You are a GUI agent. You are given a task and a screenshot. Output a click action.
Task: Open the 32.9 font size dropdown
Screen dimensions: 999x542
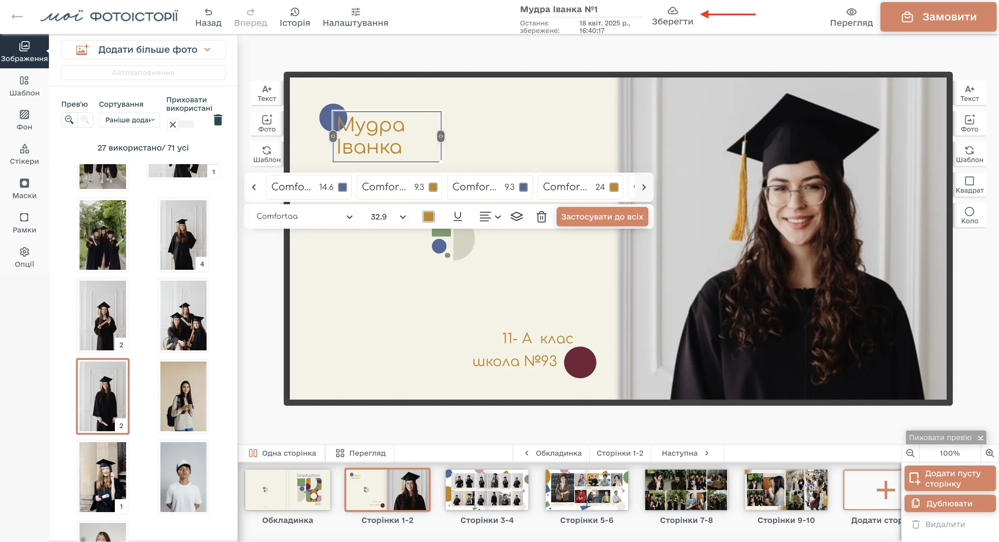(388, 217)
